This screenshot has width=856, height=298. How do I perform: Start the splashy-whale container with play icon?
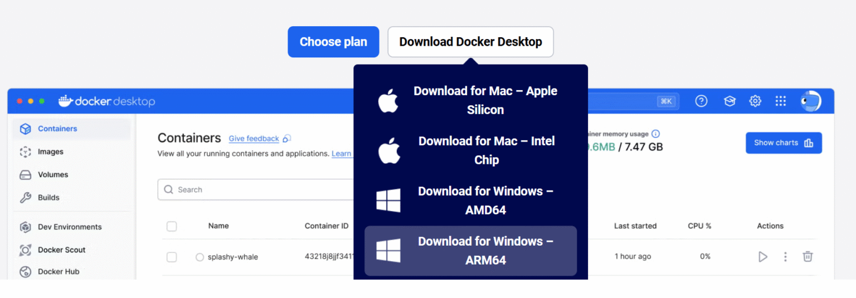point(762,257)
